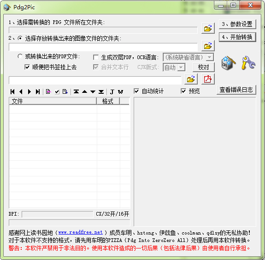Move selected item down one row
265x260 pixels.
pos(93,91)
